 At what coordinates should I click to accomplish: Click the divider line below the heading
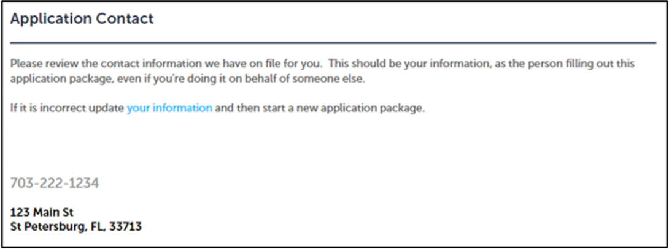point(333,43)
